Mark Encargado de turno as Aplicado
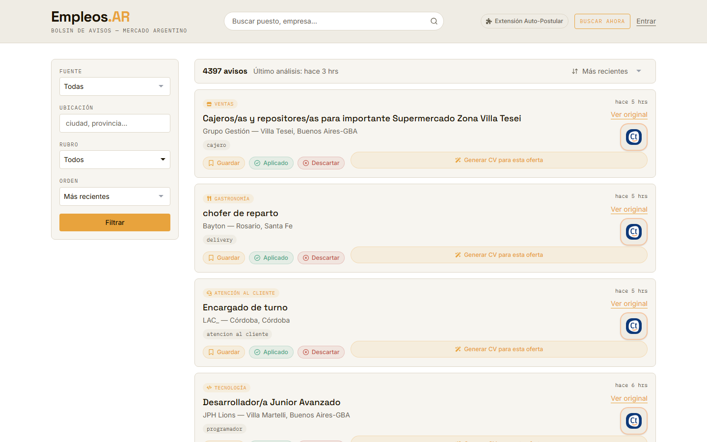The height and width of the screenshot is (442, 707). click(x=271, y=352)
